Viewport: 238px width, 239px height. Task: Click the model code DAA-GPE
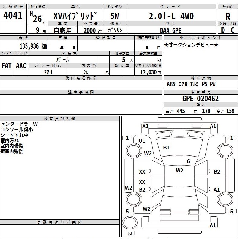coord(170,31)
